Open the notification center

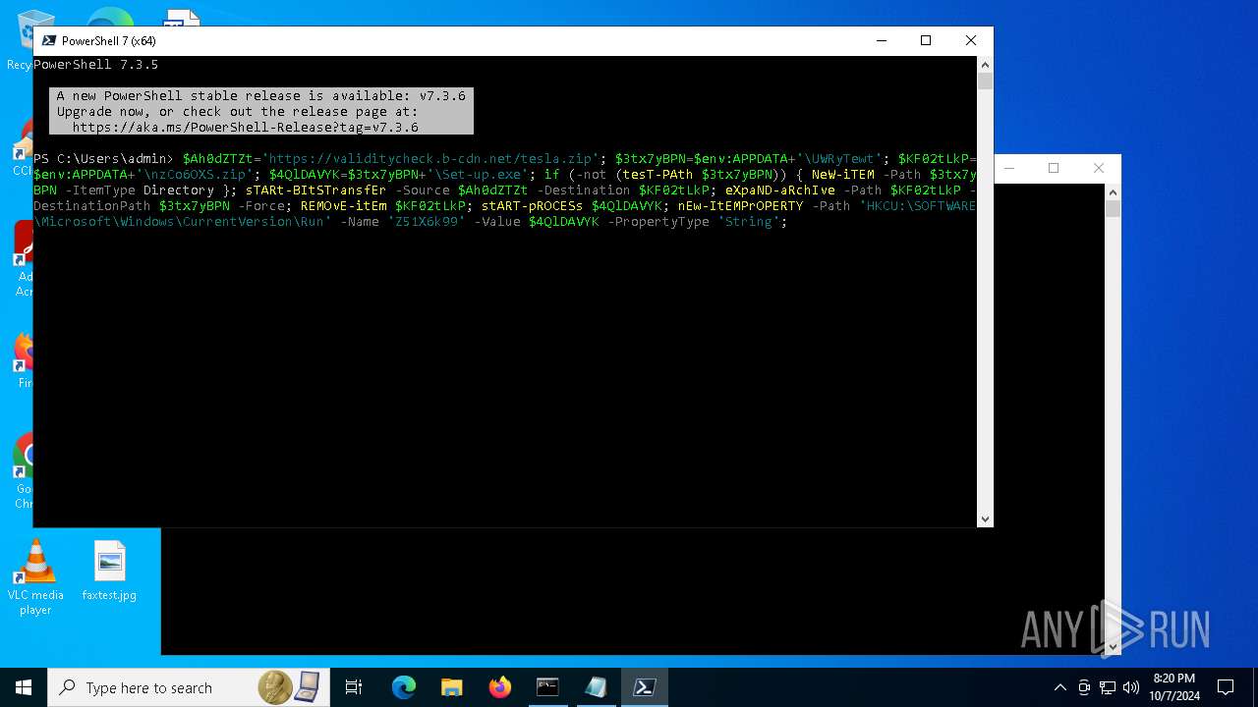pyautogui.click(x=1226, y=687)
